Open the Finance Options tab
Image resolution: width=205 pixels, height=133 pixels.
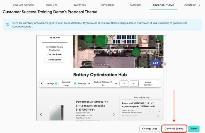24,5
